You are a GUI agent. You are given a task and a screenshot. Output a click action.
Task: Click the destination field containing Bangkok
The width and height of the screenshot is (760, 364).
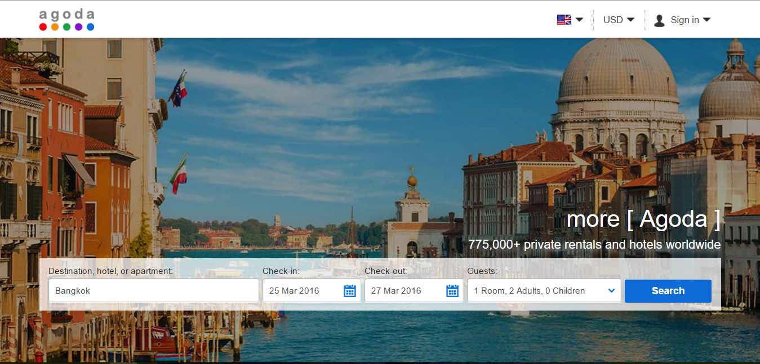(153, 291)
